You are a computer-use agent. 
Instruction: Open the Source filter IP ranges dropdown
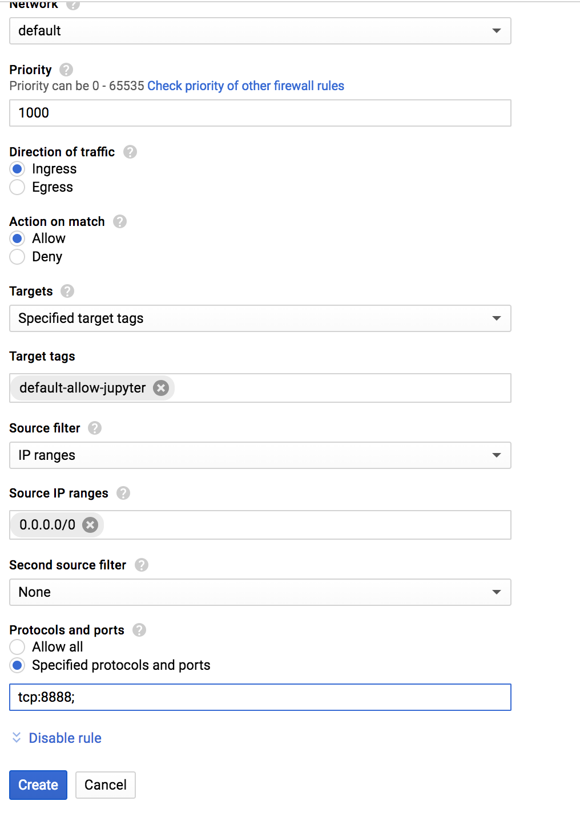[x=260, y=455]
